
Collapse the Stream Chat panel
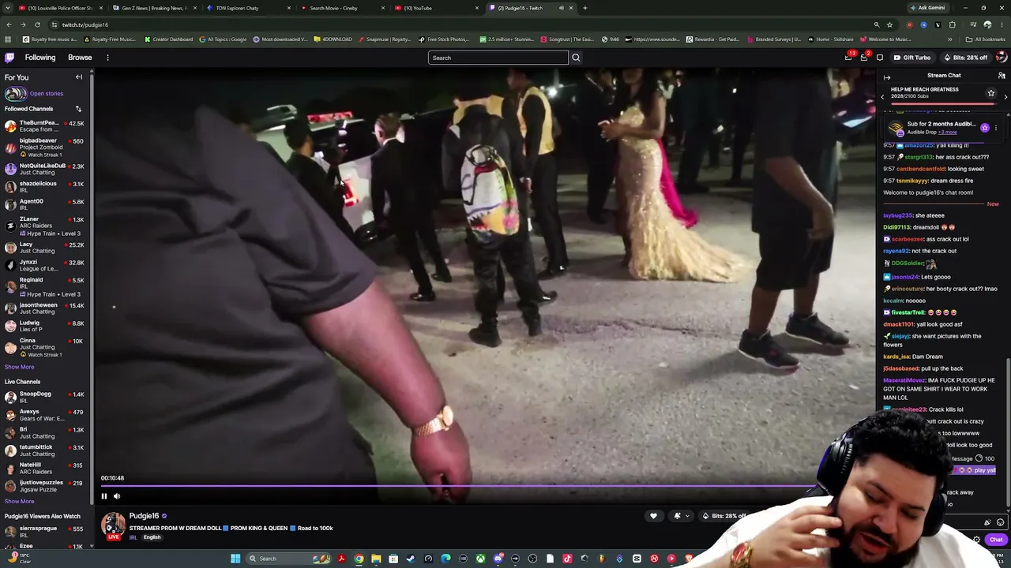[x=886, y=77]
